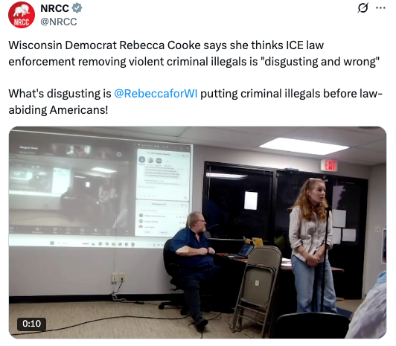
Task: Click the white elephant in the NRCC logo
Action: click(21, 12)
